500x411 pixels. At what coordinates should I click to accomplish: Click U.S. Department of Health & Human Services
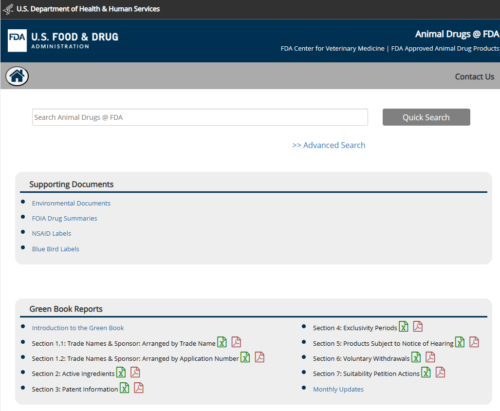coord(88,9)
